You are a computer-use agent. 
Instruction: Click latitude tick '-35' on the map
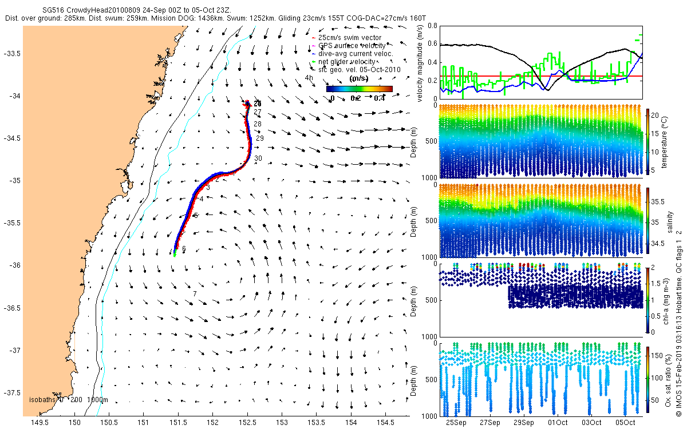(x=14, y=181)
